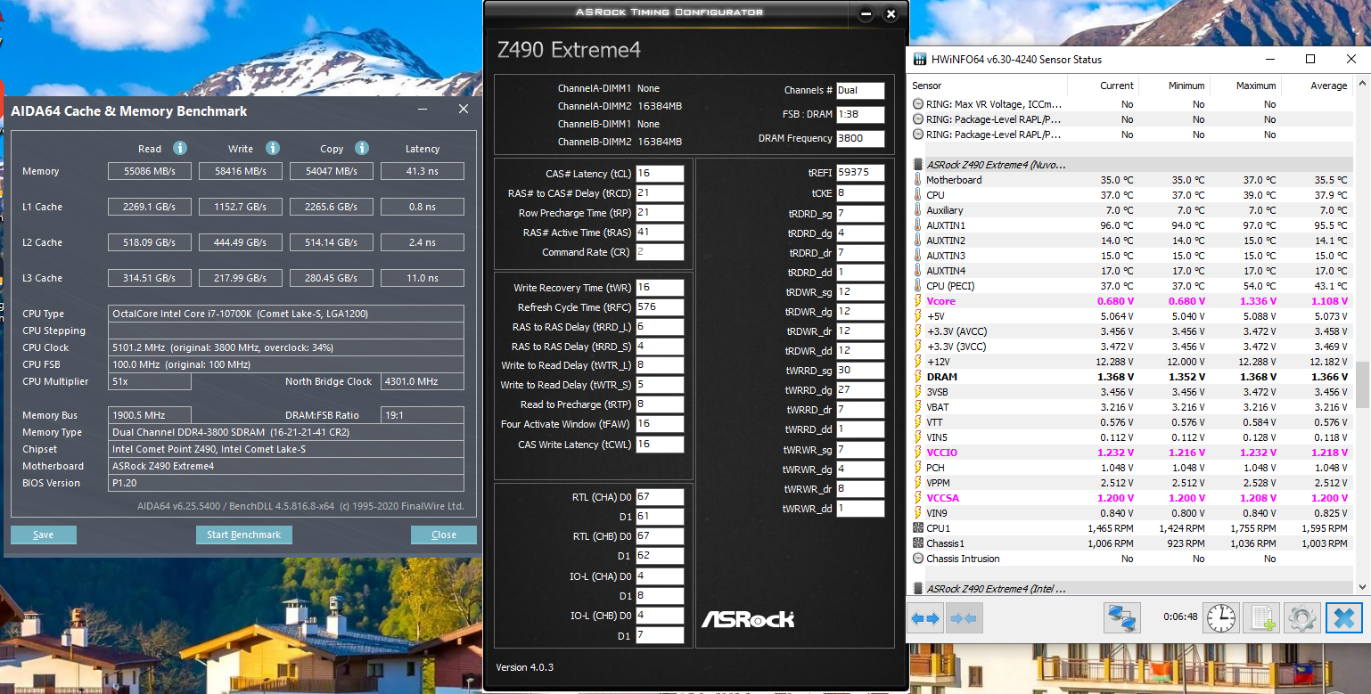Click the Write Recovery Time (tWR) field
Screen dimensions: 1371x694
click(660, 288)
